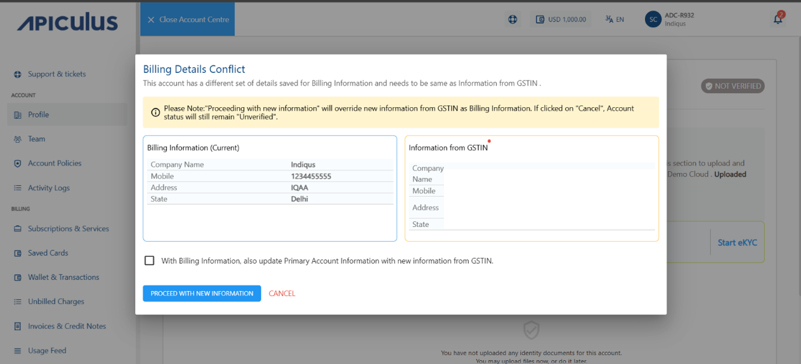801x364 pixels.
Task: Open the notification bell
Action: (x=778, y=19)
